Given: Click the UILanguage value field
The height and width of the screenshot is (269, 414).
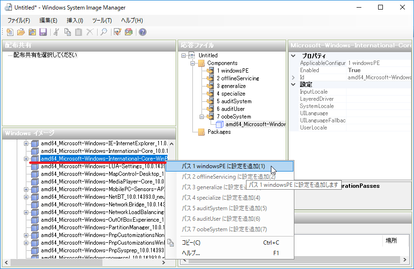Looking at the screenshot, I should [380, 113].
